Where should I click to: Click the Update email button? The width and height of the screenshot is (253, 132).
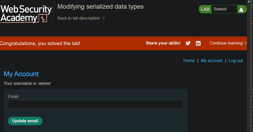tap(25, 121)
